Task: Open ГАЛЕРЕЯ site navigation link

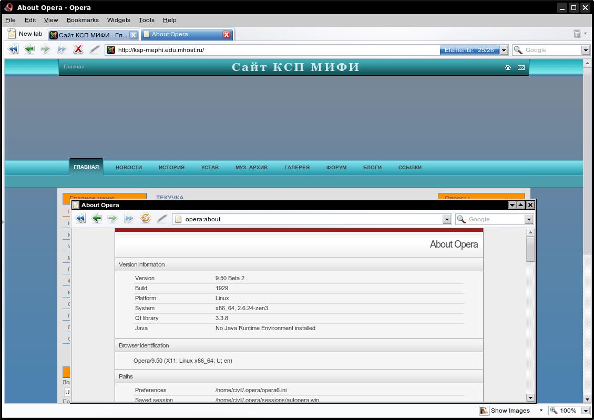Action: coord(297,167)
